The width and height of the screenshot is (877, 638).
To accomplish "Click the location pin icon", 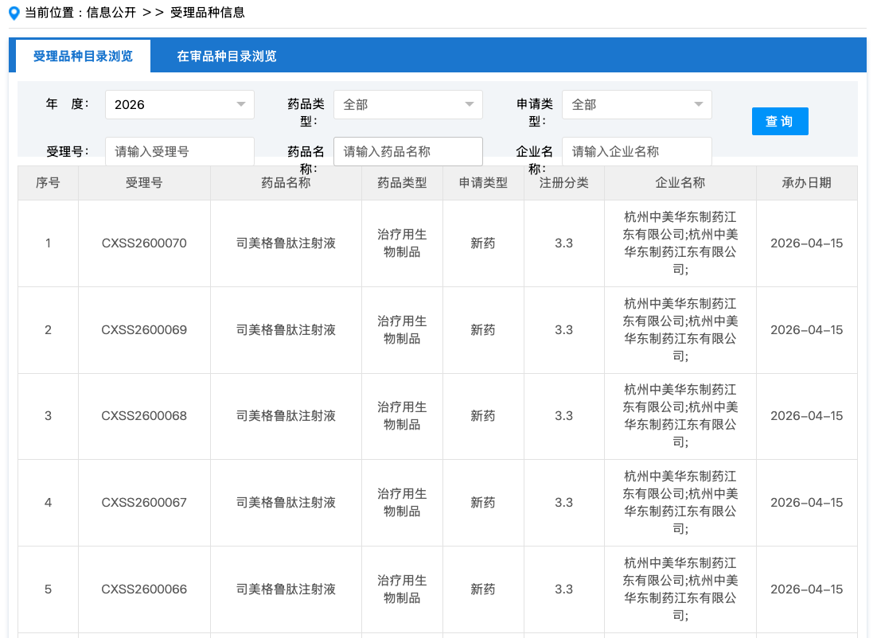I will [x=14, y=13].
